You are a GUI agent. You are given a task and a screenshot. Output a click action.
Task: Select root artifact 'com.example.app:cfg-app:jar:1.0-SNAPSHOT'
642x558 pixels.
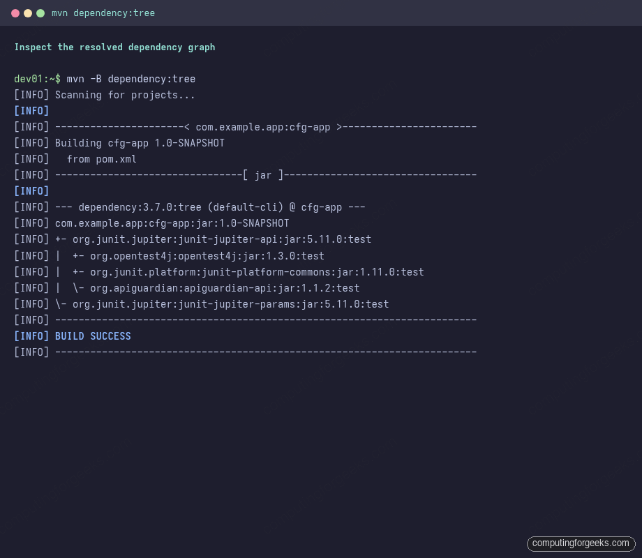tap(172, 223)
